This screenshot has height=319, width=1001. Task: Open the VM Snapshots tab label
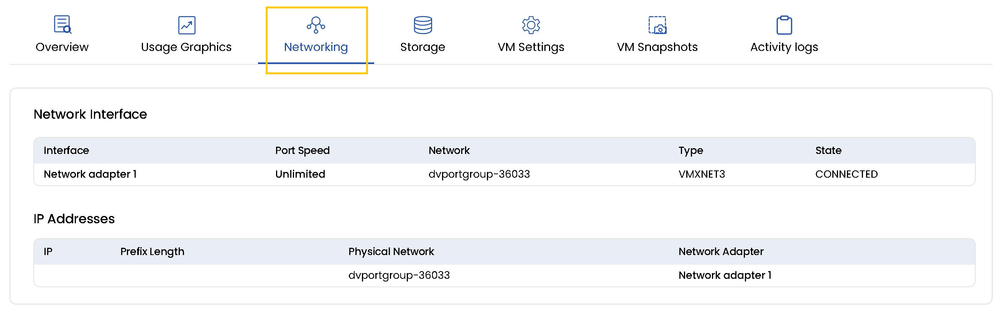point(657,47)
